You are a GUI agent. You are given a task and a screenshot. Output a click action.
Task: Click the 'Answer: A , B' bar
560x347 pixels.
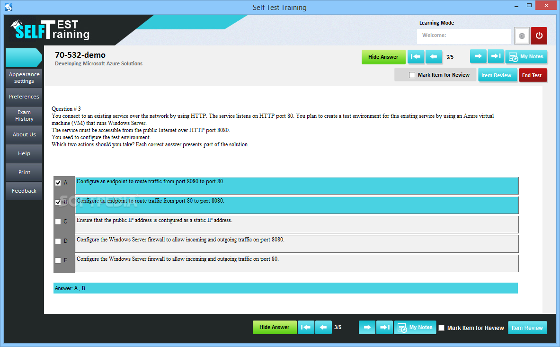(x=285, y=288)
